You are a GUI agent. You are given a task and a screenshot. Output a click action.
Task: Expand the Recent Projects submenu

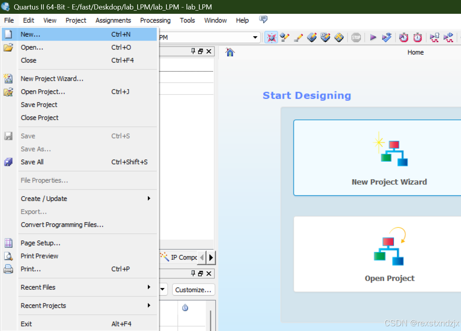(x=79, y=305)
